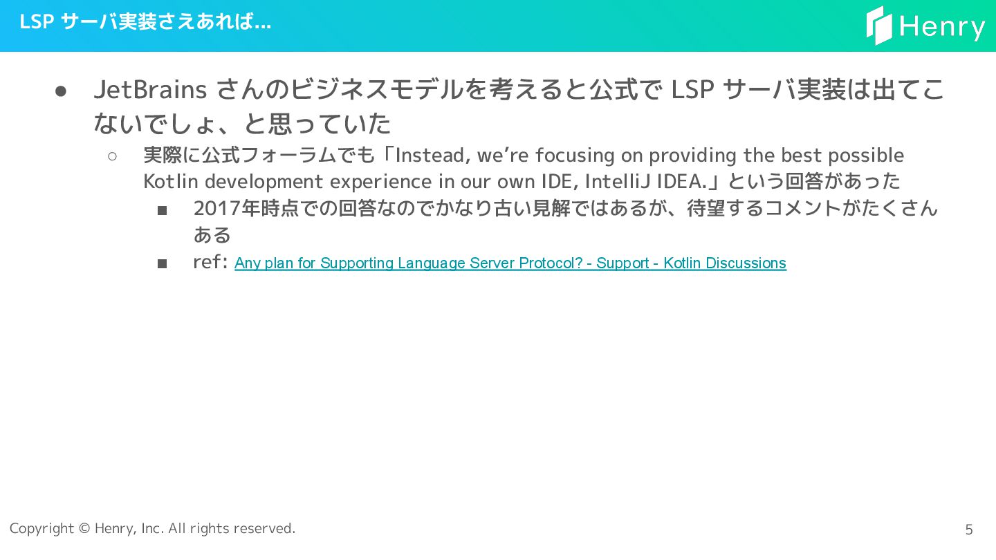
Task: Select slide title 'LSP サーバ実装さえあれば…'
Action: [145, 22]
